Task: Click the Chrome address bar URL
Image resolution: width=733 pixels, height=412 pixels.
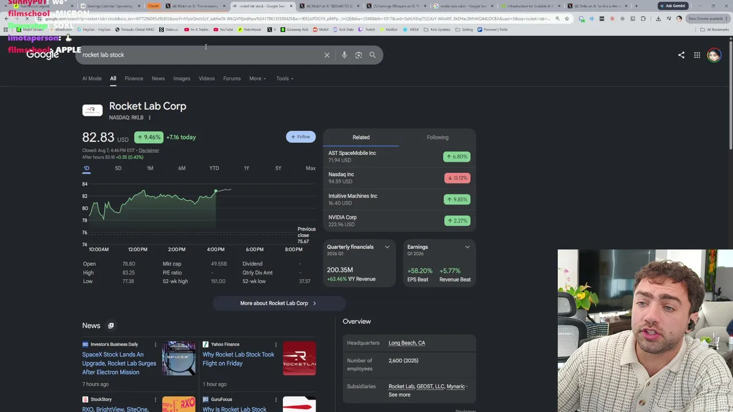Action: tap(298, 18)
